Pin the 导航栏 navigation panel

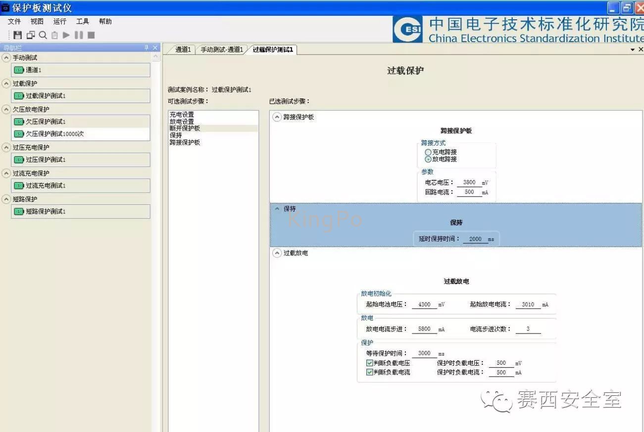[x=146, y=48]
